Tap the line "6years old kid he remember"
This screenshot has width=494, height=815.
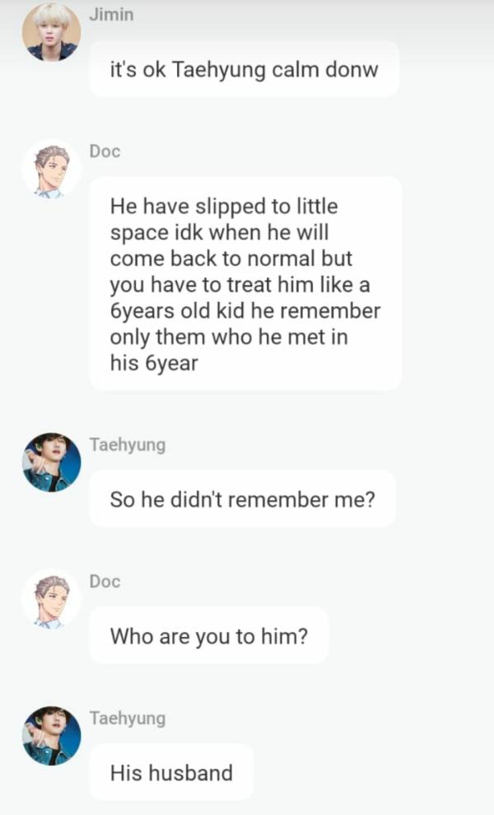click(245, 311)
